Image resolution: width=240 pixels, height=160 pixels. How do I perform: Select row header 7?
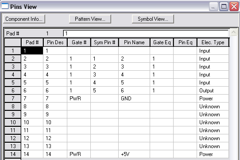pos(13,99)
